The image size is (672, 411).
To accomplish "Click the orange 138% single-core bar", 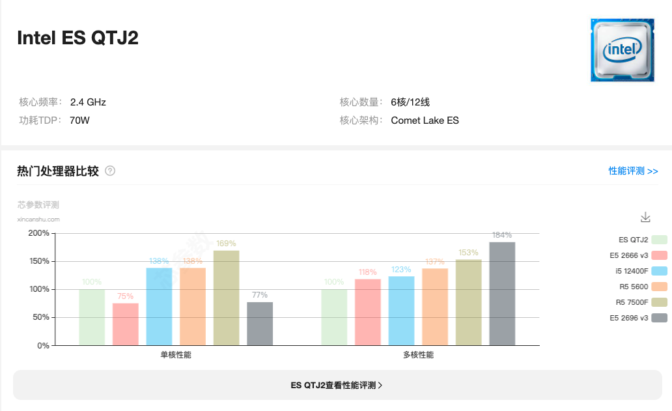I will pyautogui.click(x=193, y=306).
